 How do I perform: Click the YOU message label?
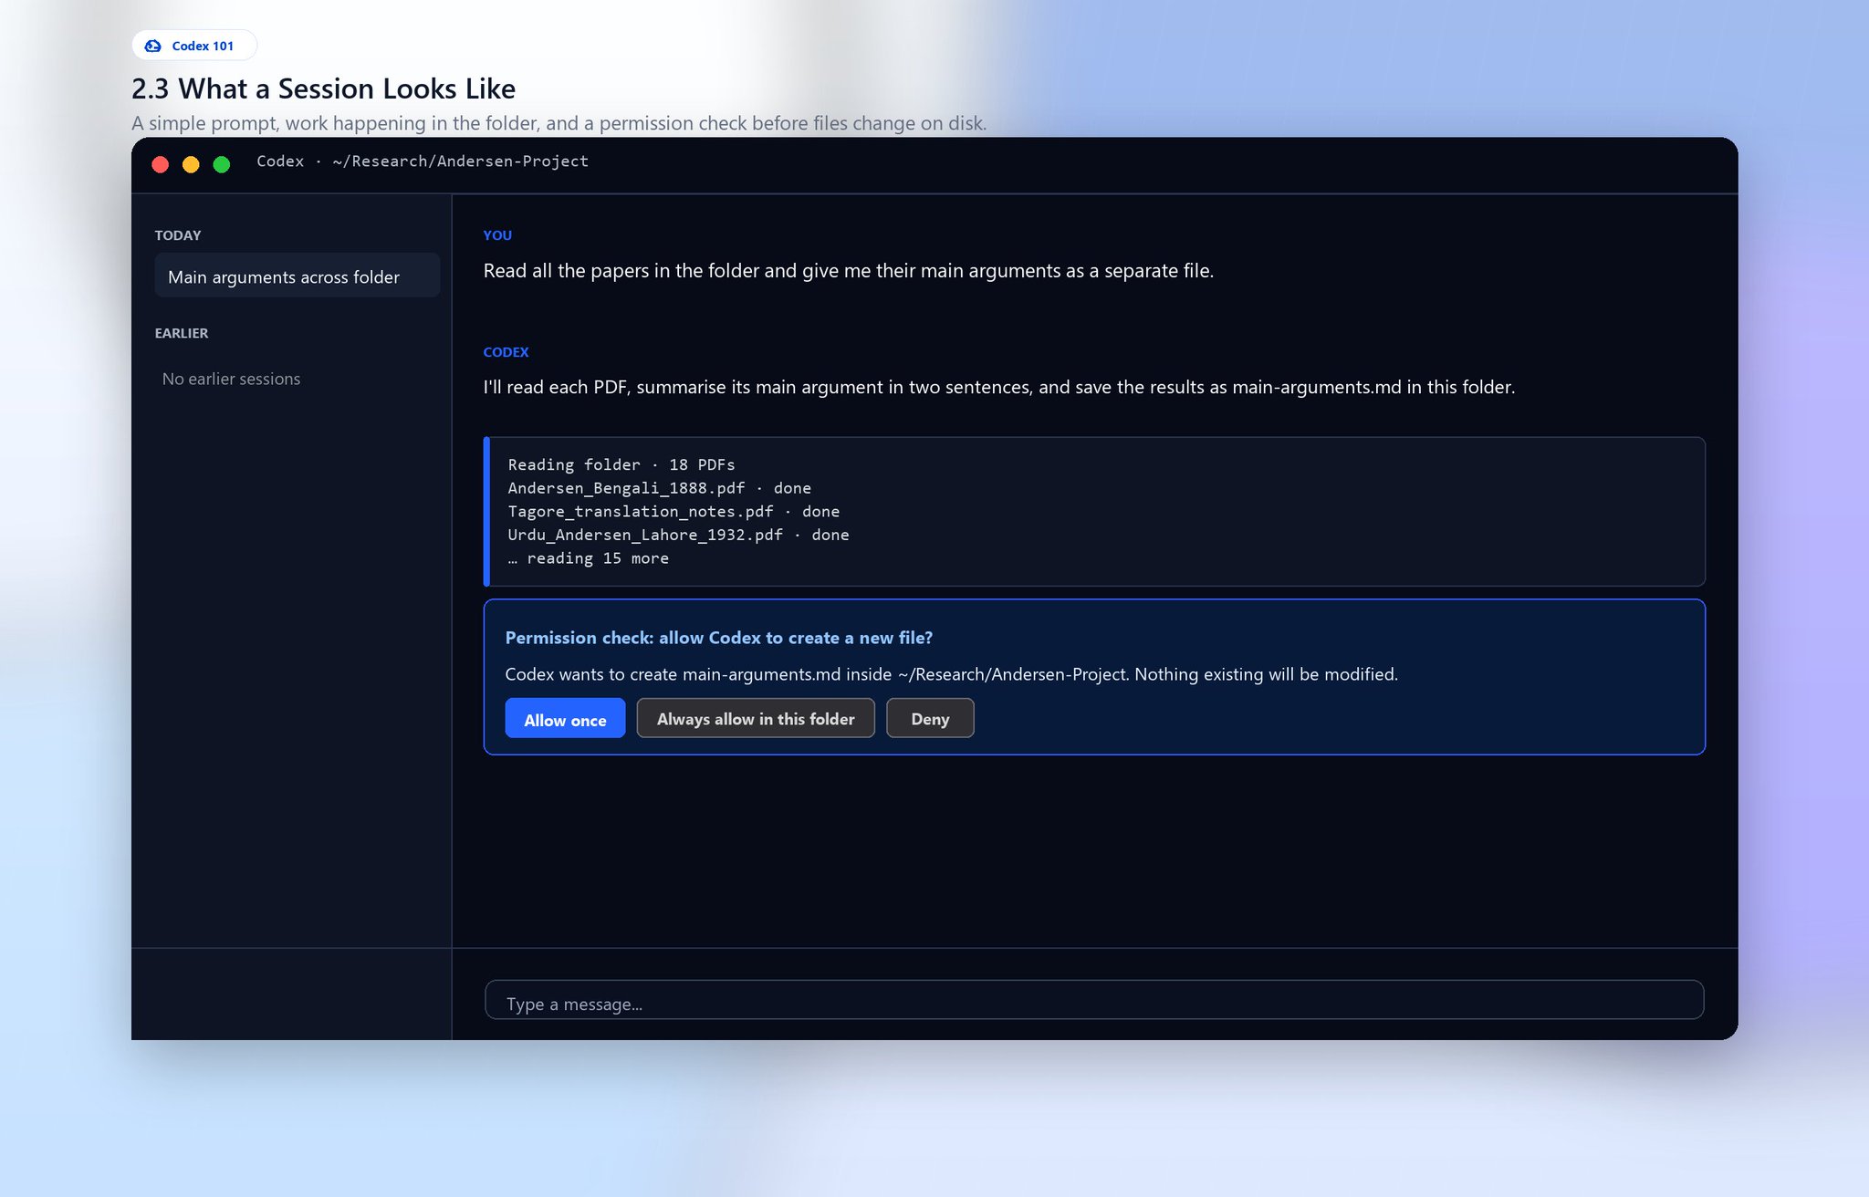click(497, 235)
